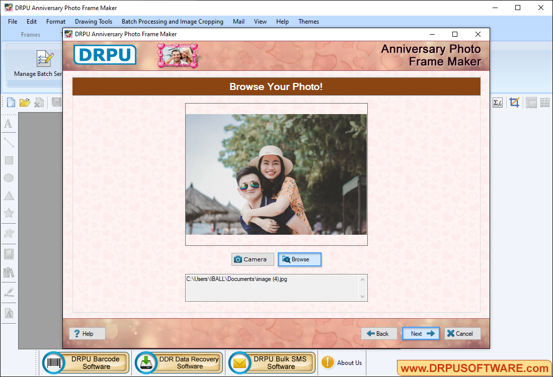Click the Browse button

[299, 259]
